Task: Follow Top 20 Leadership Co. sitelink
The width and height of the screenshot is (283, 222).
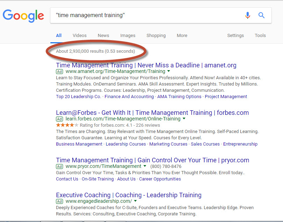Action: (78, 97)
